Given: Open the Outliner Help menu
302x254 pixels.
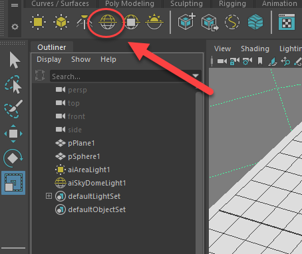Looking at the screenshot, I should (x=108, y=59).
